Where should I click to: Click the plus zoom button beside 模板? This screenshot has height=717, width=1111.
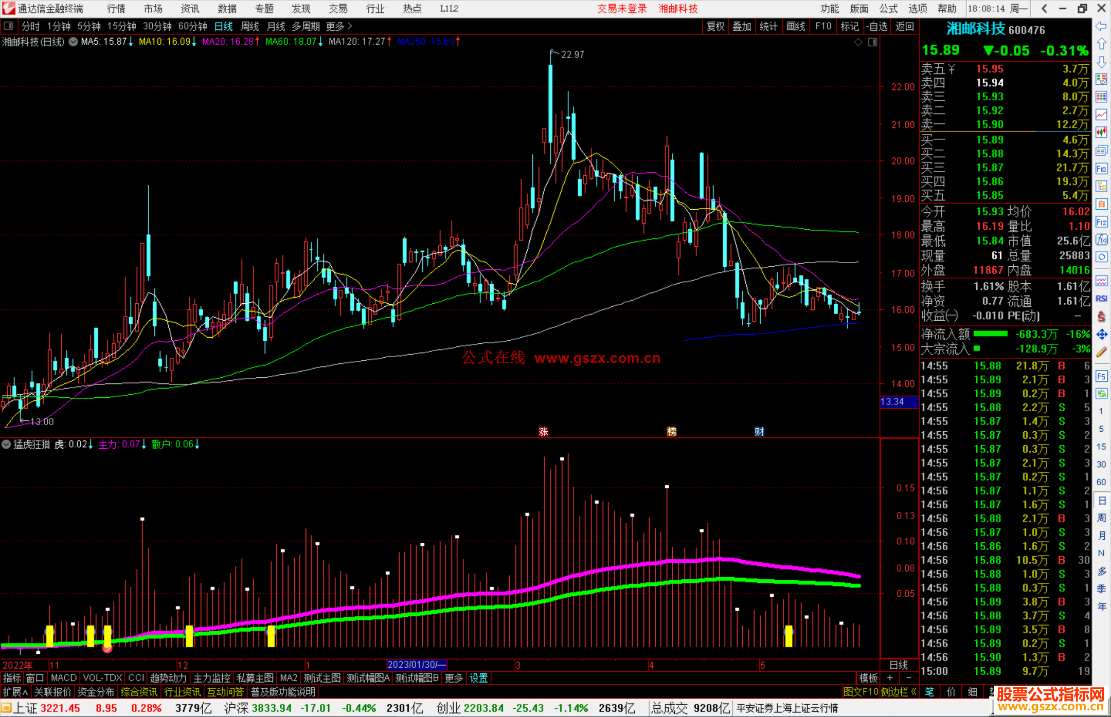click(x=890, y=678)
